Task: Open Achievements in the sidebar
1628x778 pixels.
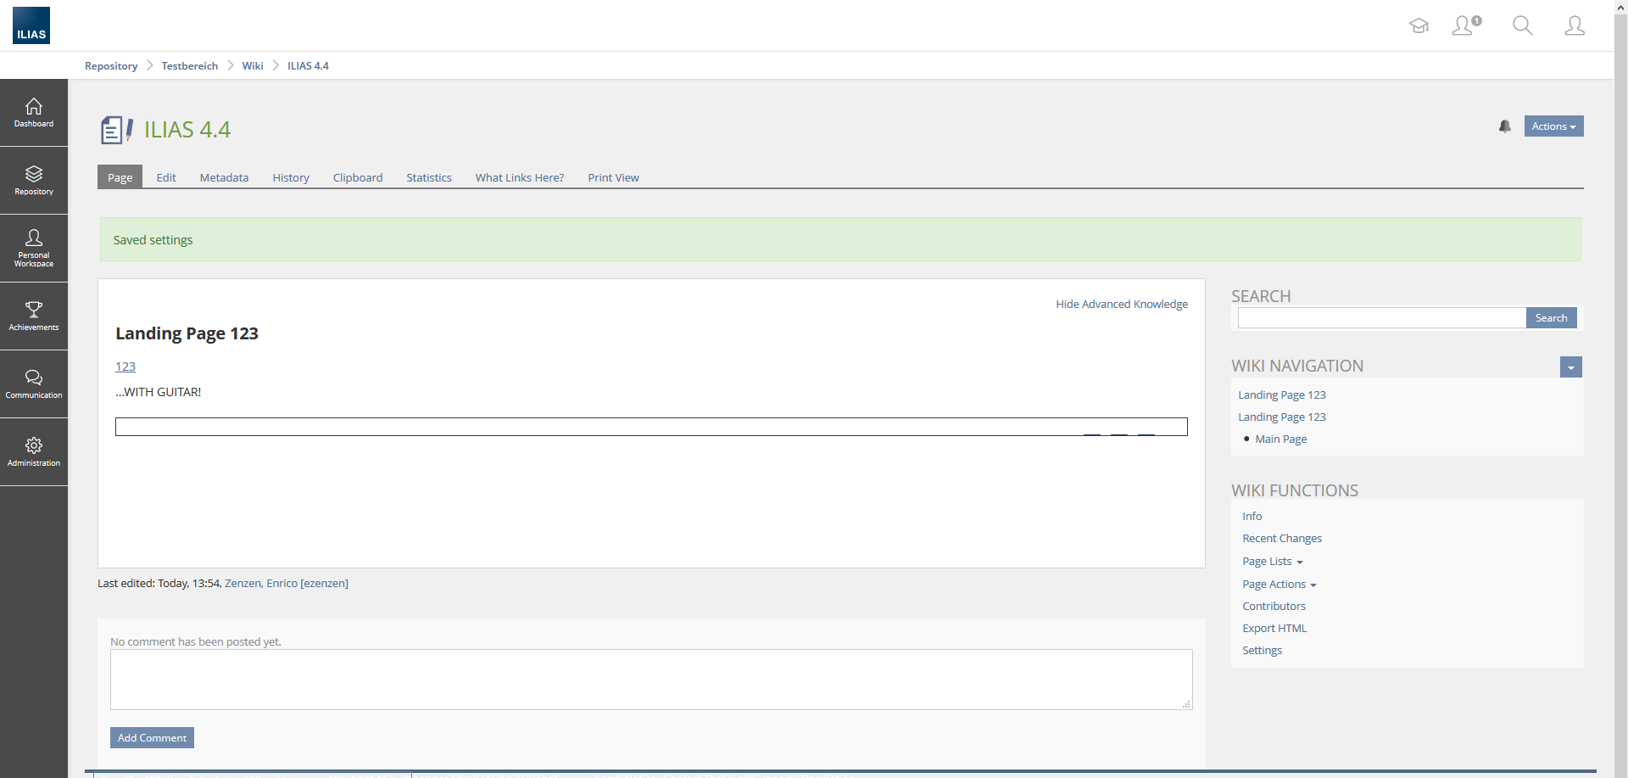Action: (34, 316)
